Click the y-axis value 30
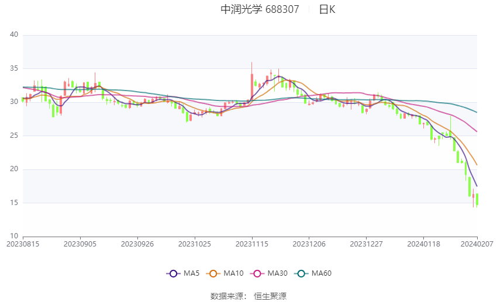The image size is (497, 302). tap(14, 102)
